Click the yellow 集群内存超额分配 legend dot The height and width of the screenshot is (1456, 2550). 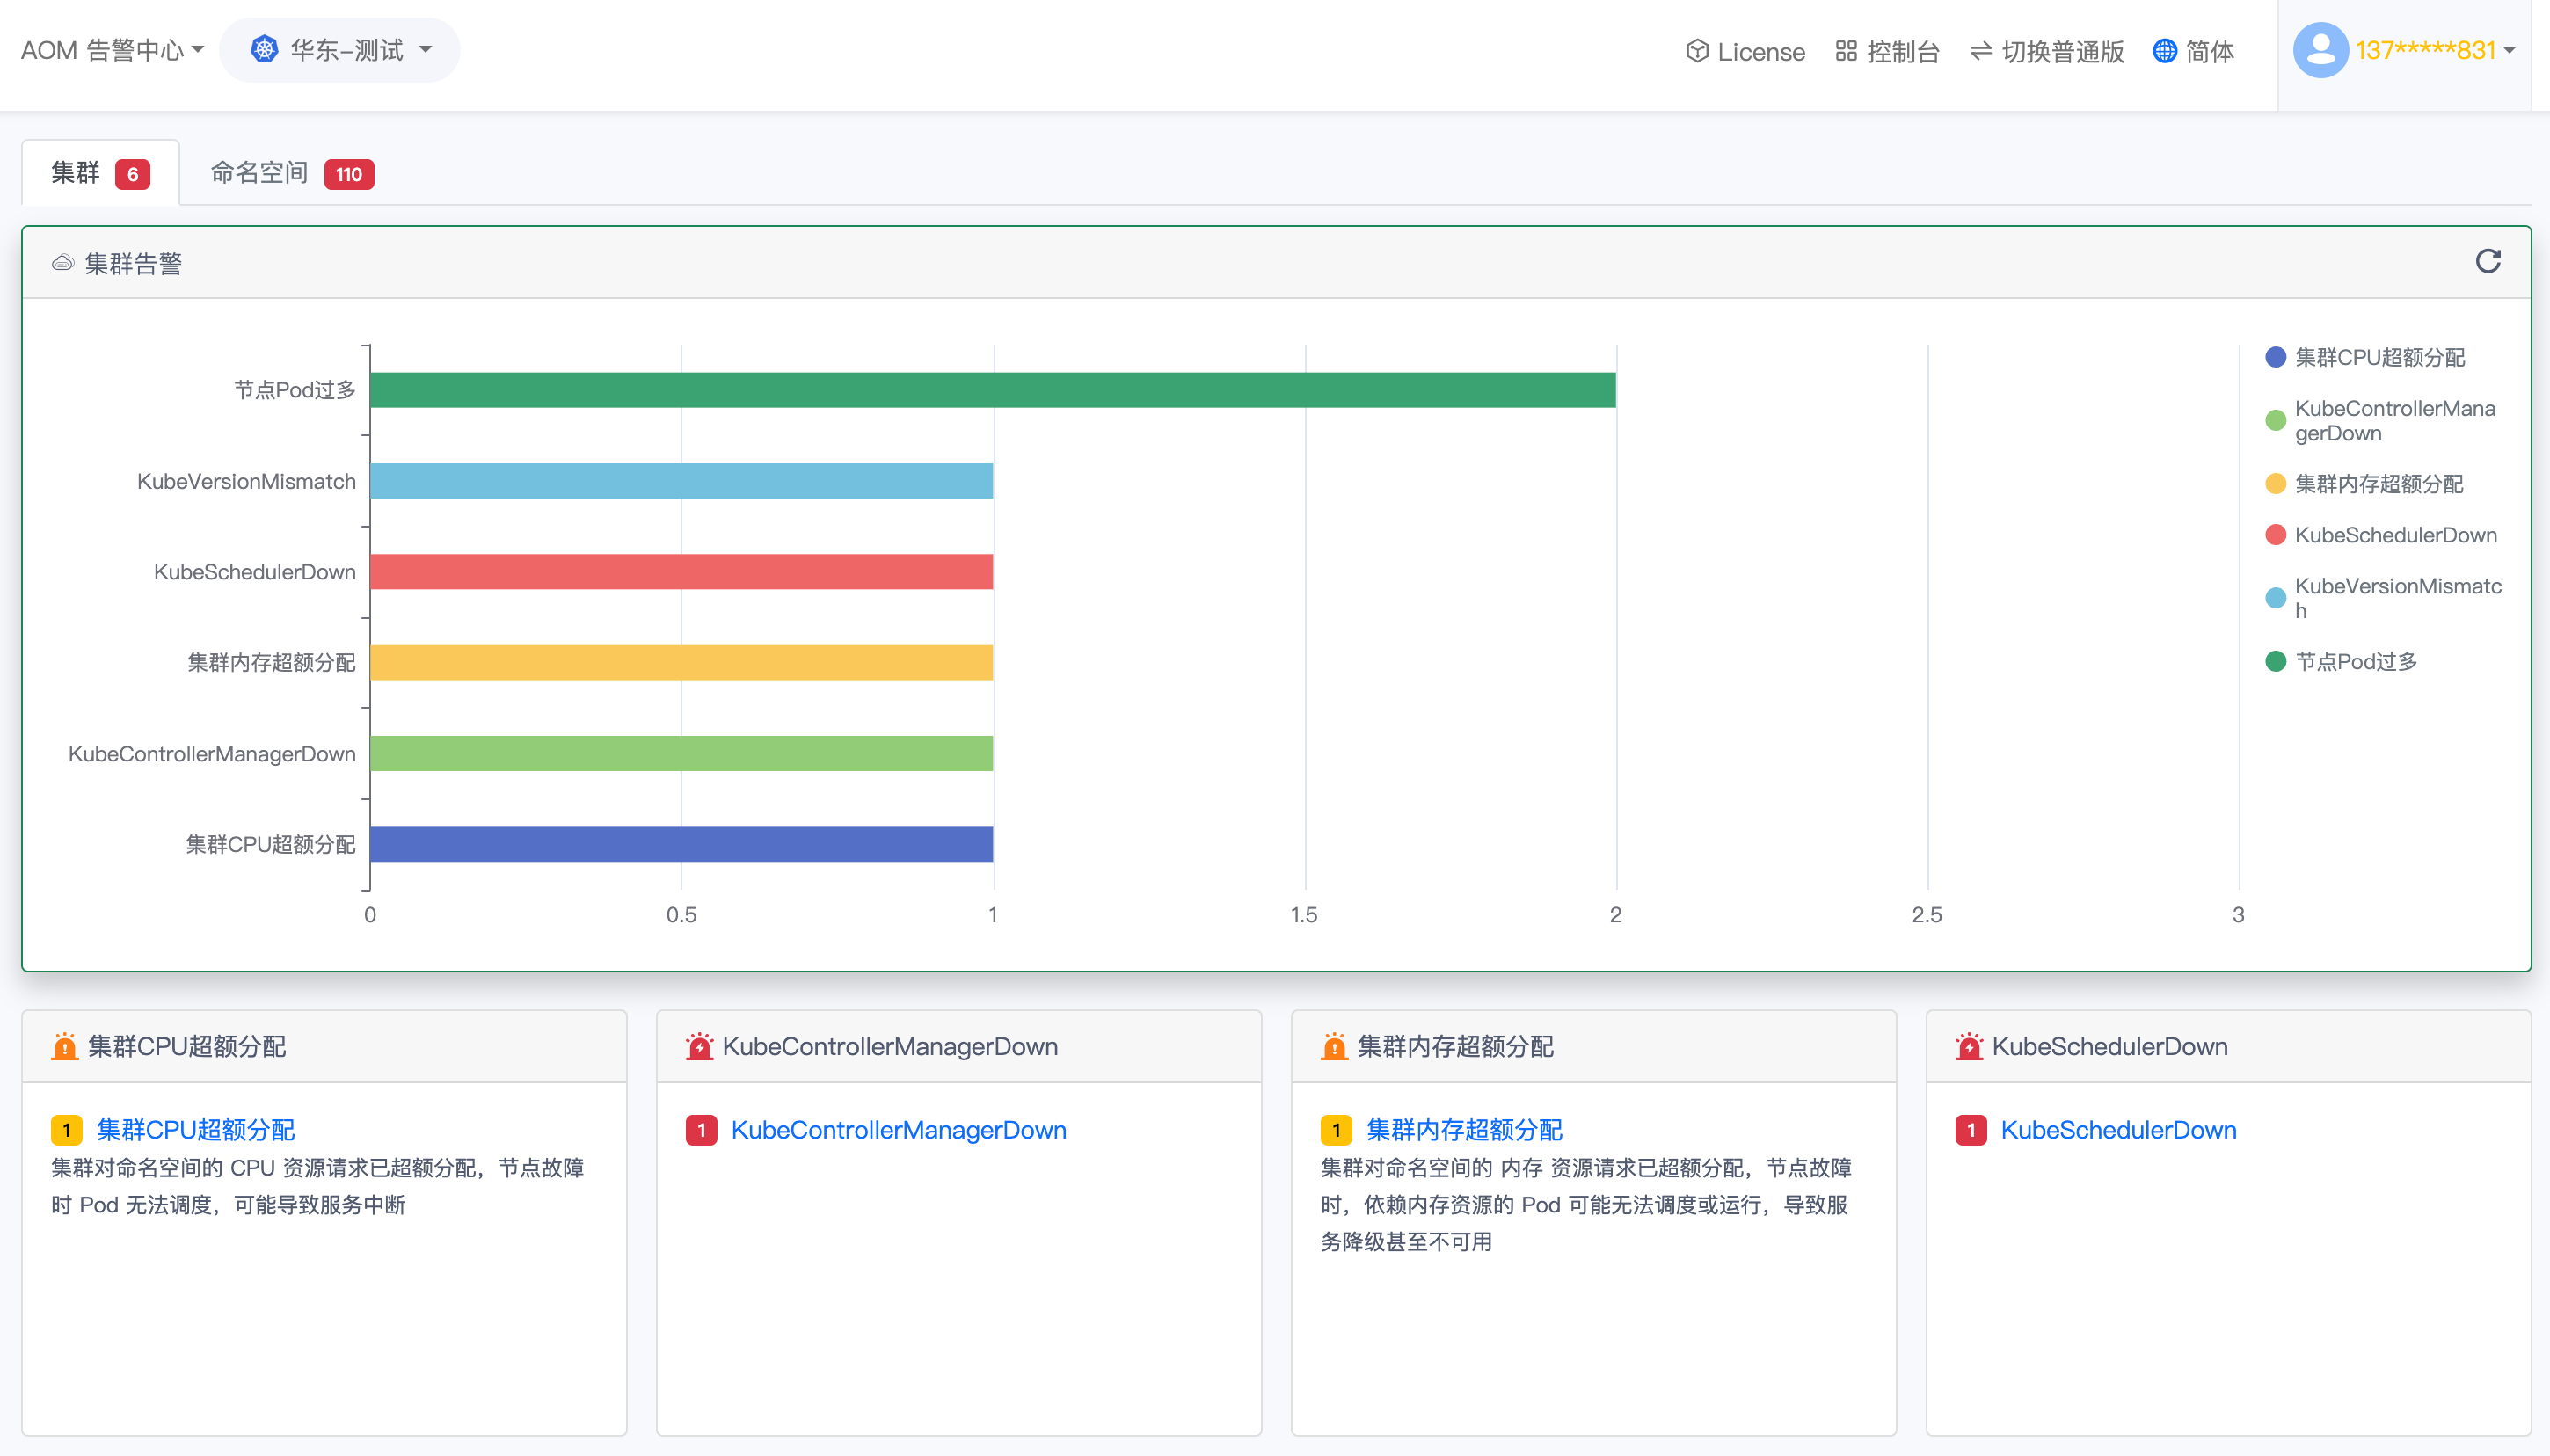[x=2275, y=484]
